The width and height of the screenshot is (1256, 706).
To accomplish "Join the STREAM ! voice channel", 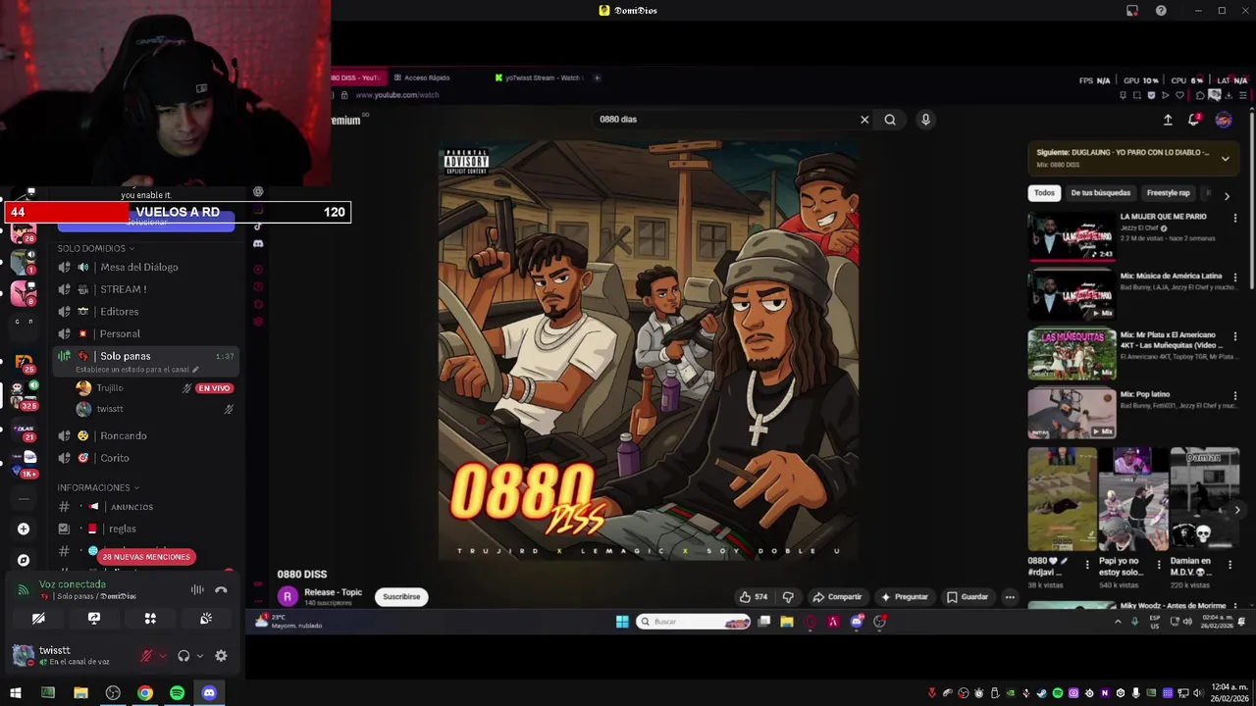I will coord(145,289).
